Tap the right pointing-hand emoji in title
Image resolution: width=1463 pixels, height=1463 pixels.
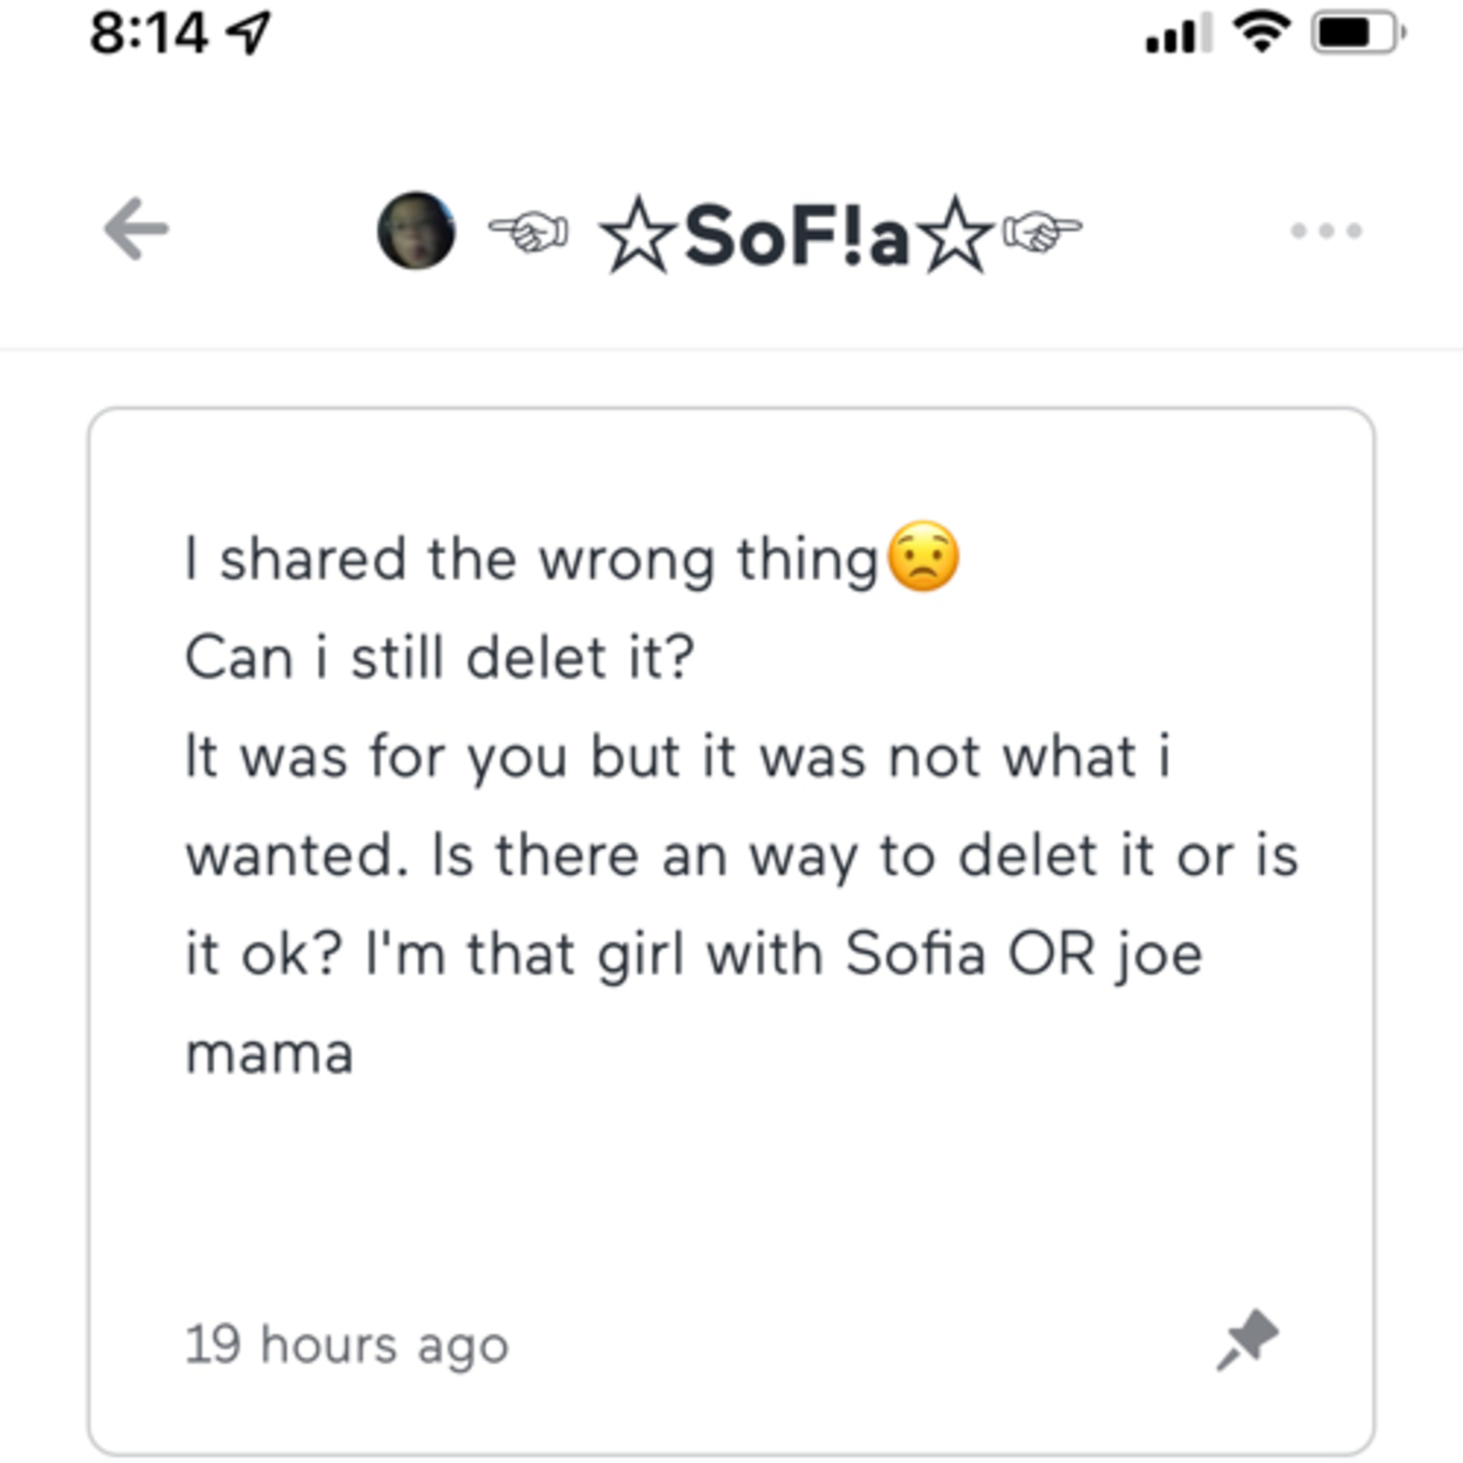pyautogui.click(x=1042, y=232)
